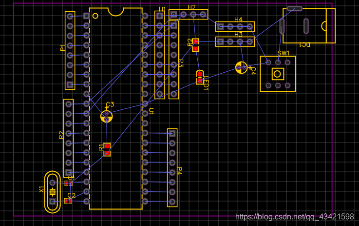Screen dimensions: 359x226
Task: Select the X1 designator label
Action: coord(41,189)
